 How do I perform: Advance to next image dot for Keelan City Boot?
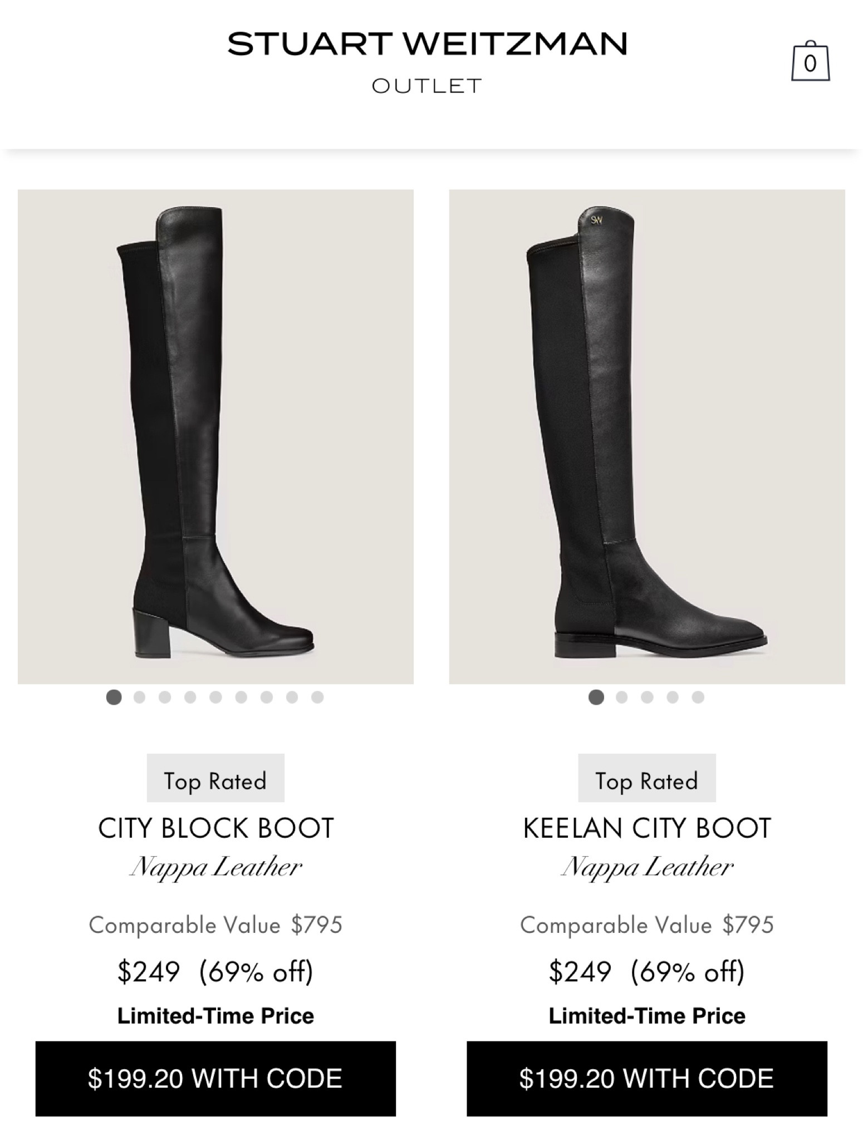pyautogui.click(x=622, y=696)
